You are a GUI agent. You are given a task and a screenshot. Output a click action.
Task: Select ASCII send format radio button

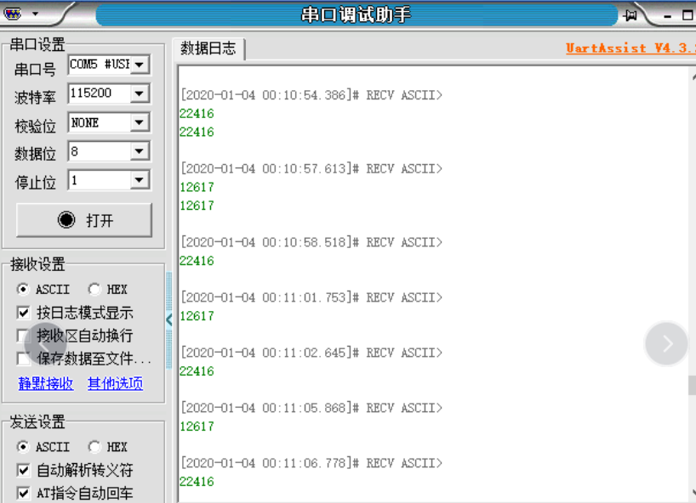[24, 446]
